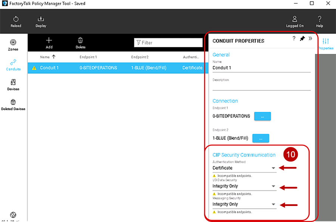Maximize the Policy Manager window
Screen dimensions: 336x222
tap(312, 3)
